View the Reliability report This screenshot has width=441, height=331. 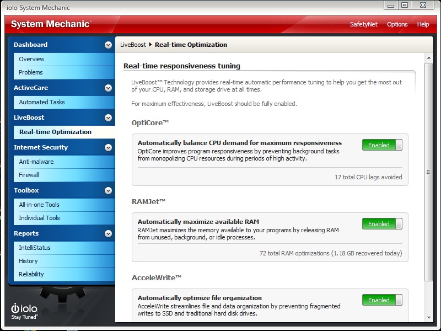point(64,274)
